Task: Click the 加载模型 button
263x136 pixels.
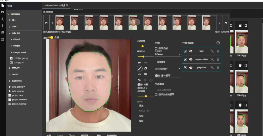Action: [x=161, y=62]
